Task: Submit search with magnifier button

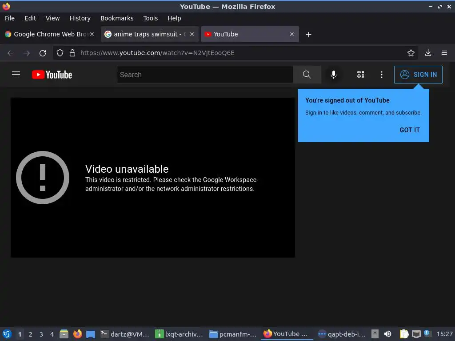Action: (x=307, y=75)
